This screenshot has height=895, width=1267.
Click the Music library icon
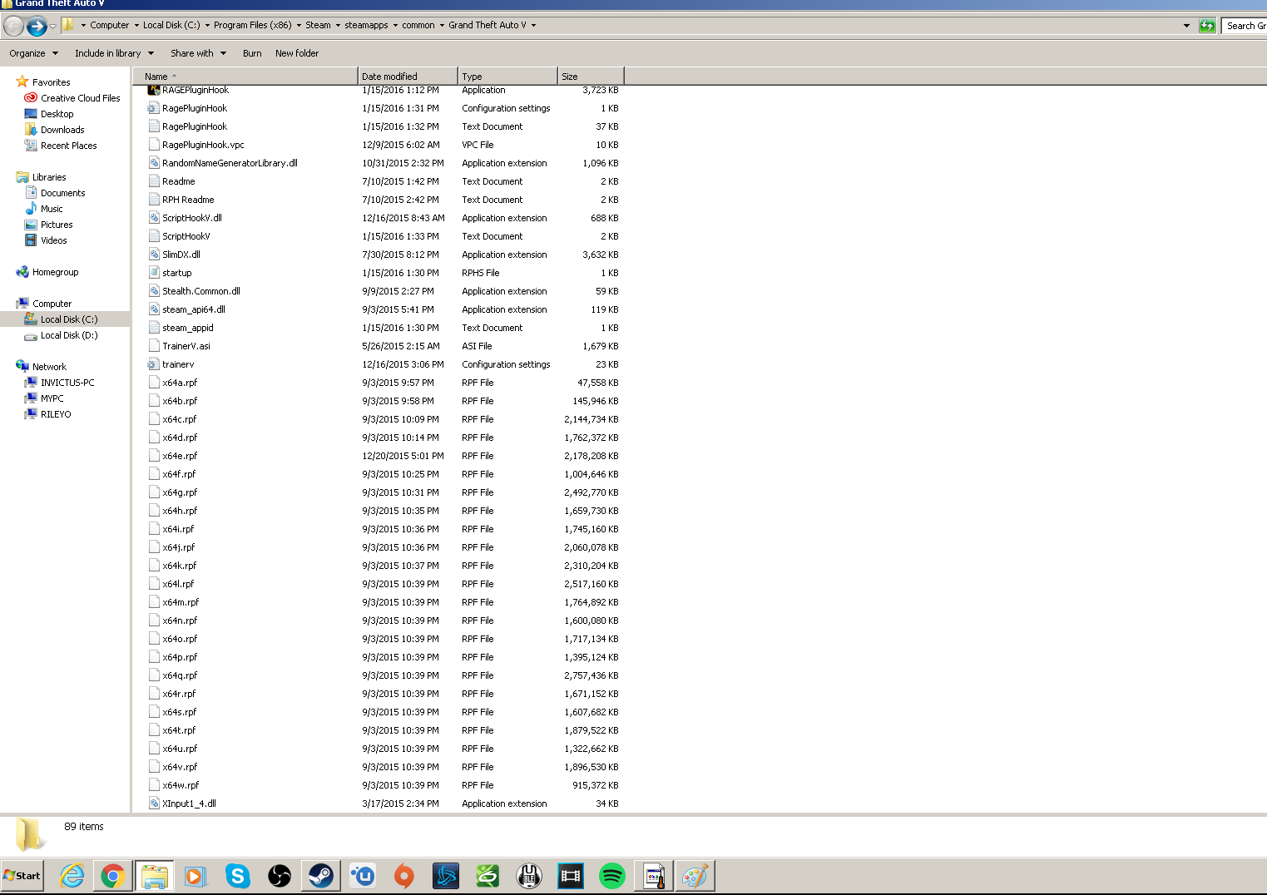(x=31, y=209)
